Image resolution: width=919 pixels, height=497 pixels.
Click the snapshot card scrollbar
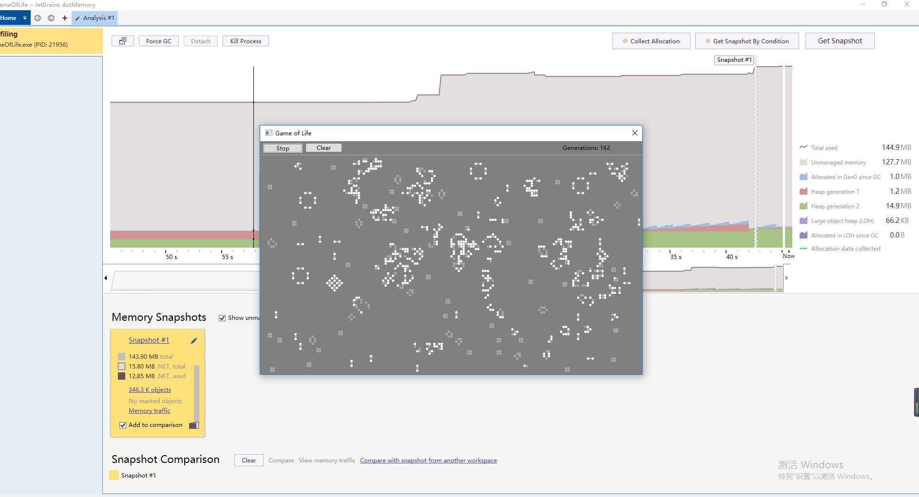point(196,393)
